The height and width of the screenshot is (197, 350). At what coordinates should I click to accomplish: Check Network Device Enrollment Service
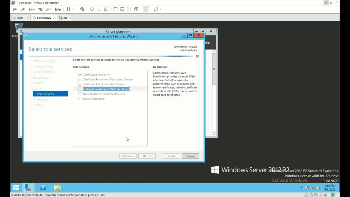point(80,94)
